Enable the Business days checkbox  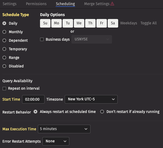coord(42,39)
